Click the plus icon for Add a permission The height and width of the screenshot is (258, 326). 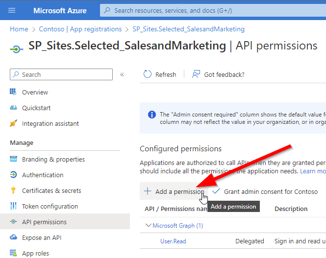pyautogui.click(x=148, y=191)
